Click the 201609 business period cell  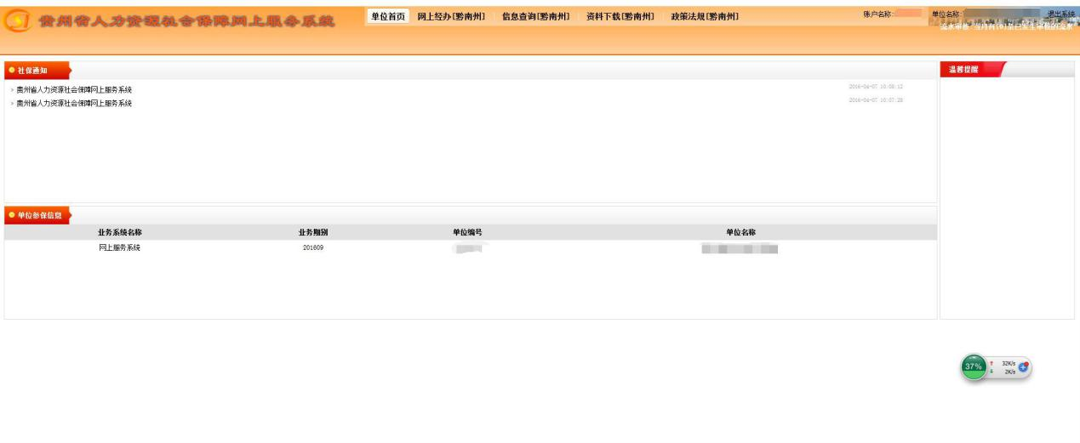[312, 248]
